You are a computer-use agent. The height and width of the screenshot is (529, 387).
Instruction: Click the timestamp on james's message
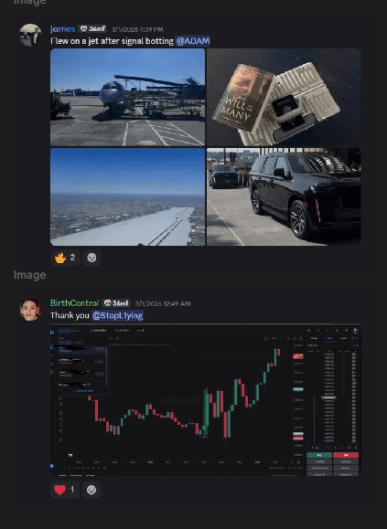pyautogui.click(x=137, y=29)
